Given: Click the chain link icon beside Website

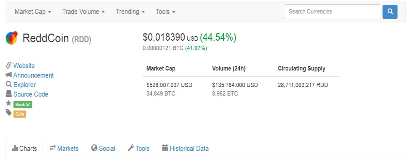Looking at the screenshot, I should coord(9,65).
